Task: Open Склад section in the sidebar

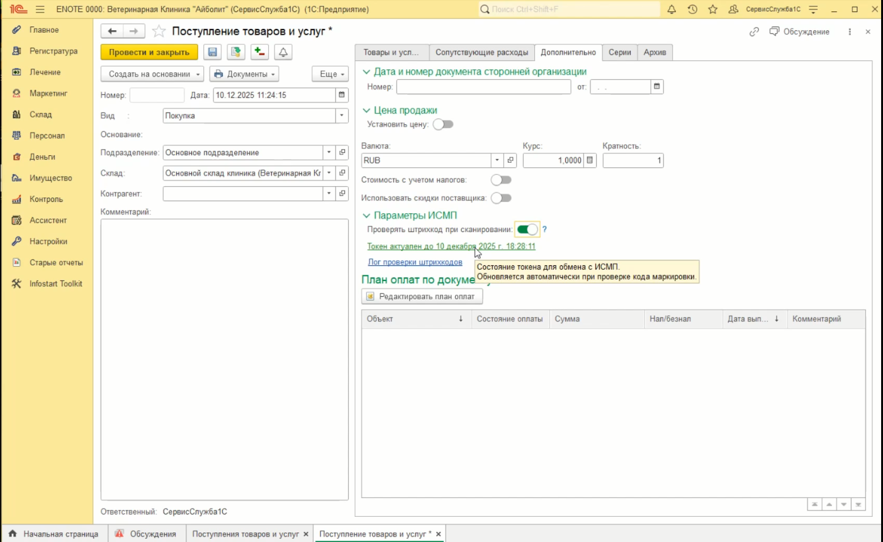Action: [41, 114]
